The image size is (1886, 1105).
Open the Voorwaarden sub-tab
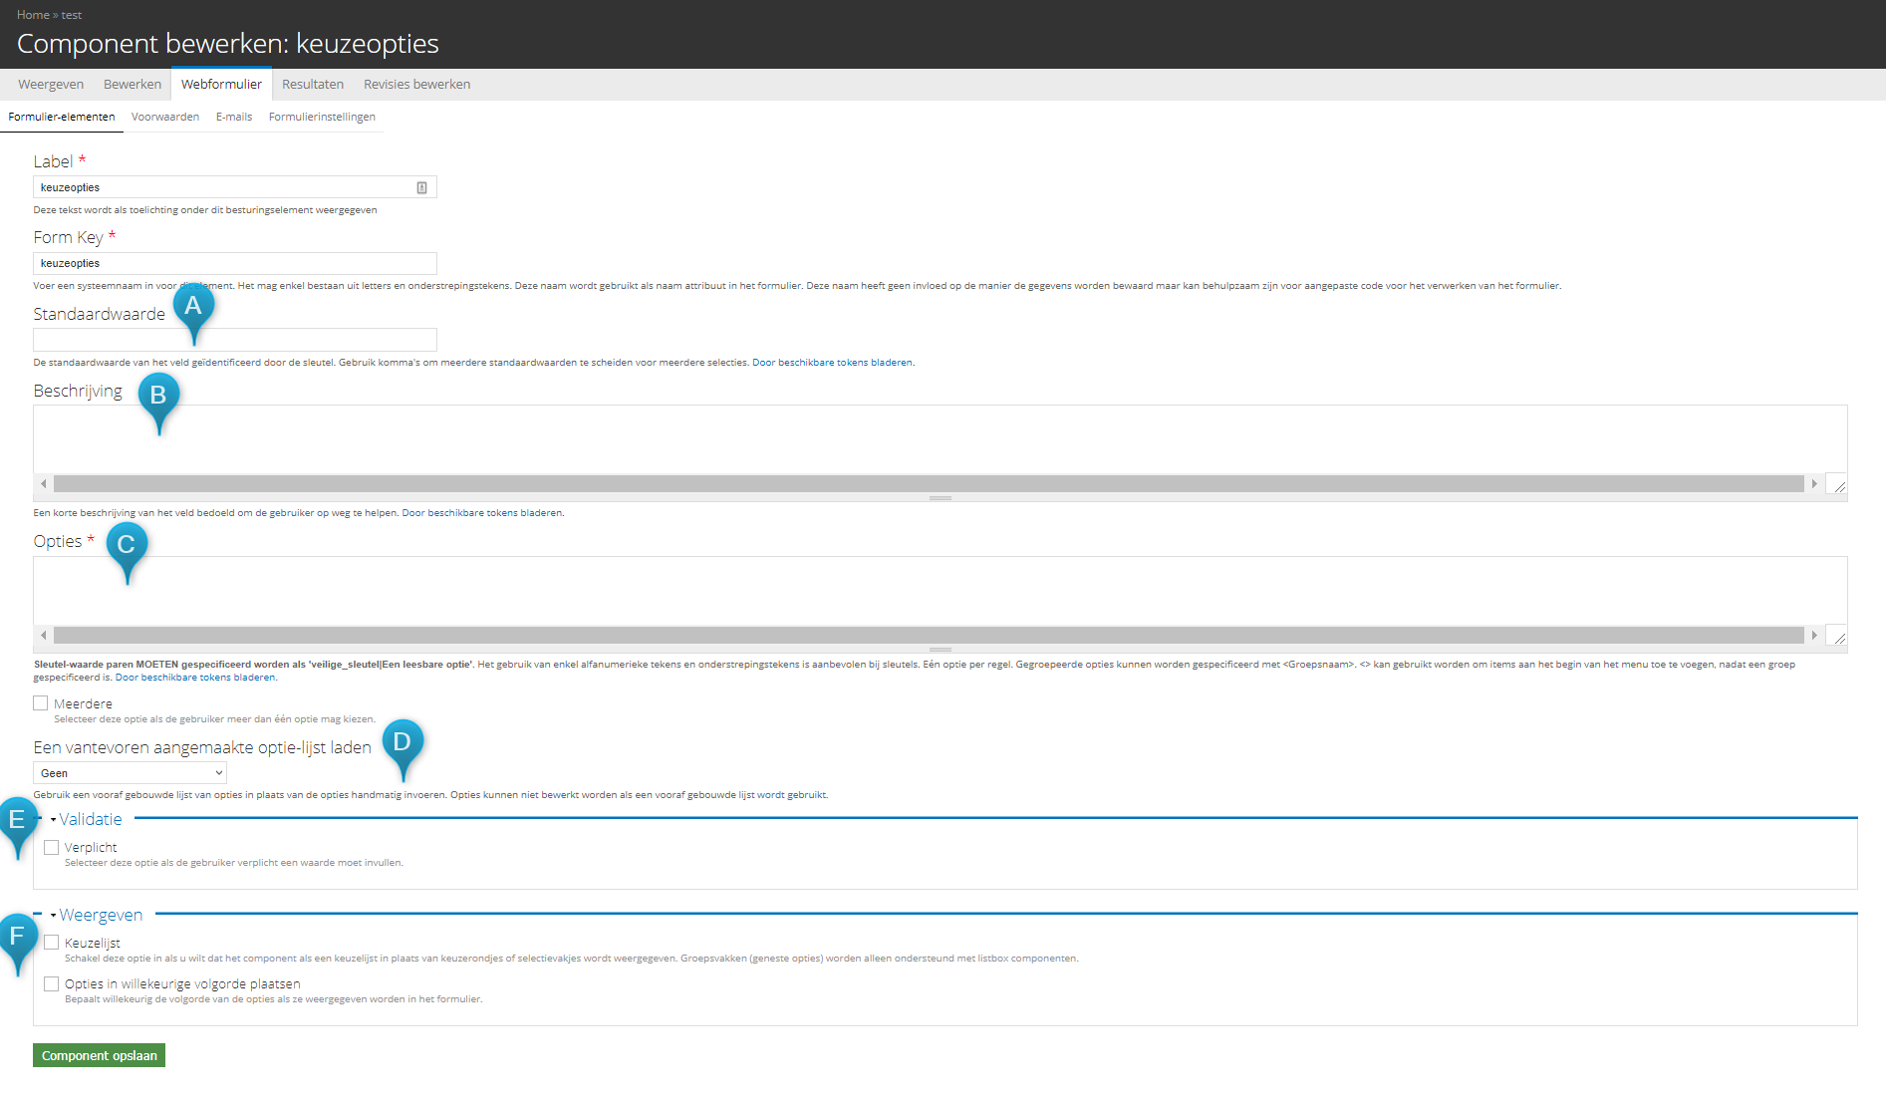(x=165, y=118)
